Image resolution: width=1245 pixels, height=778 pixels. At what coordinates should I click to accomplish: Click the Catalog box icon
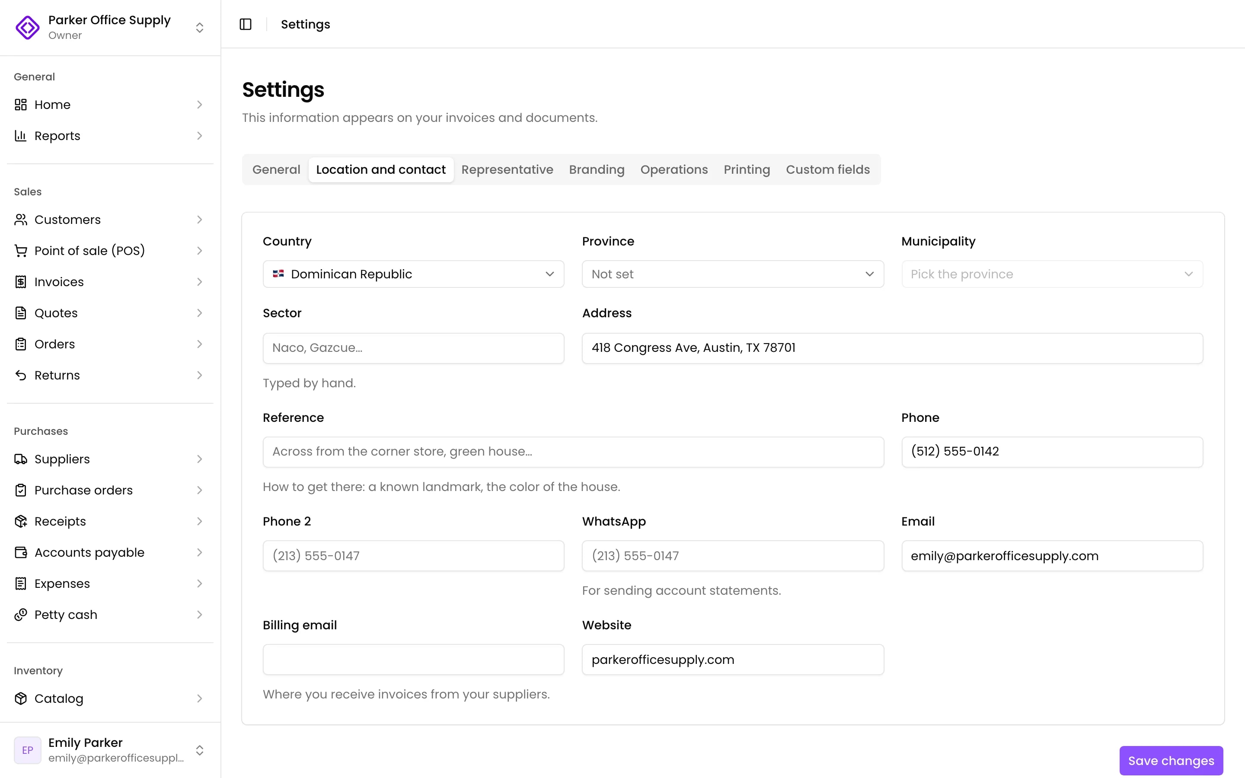point(21,698)
